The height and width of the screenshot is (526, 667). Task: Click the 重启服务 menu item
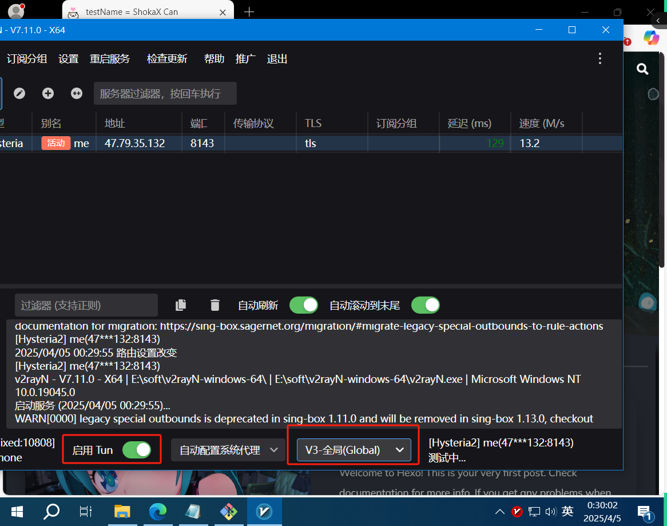pos(110,59)
